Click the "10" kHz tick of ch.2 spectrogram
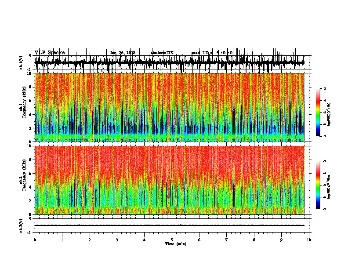348x269 pixels. [29, 146]
